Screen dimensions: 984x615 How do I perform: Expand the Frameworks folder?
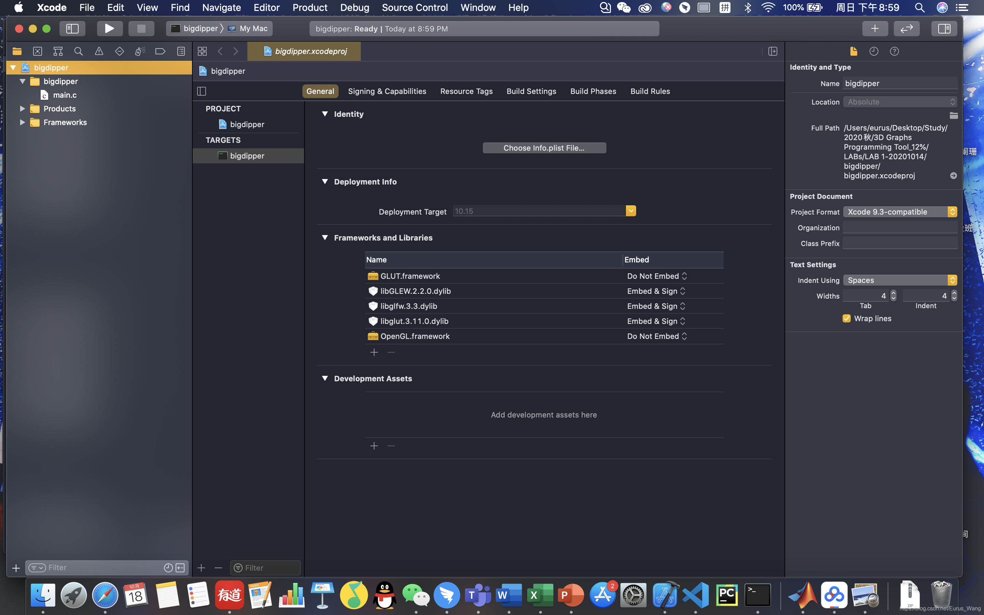[x=23, y=122]
